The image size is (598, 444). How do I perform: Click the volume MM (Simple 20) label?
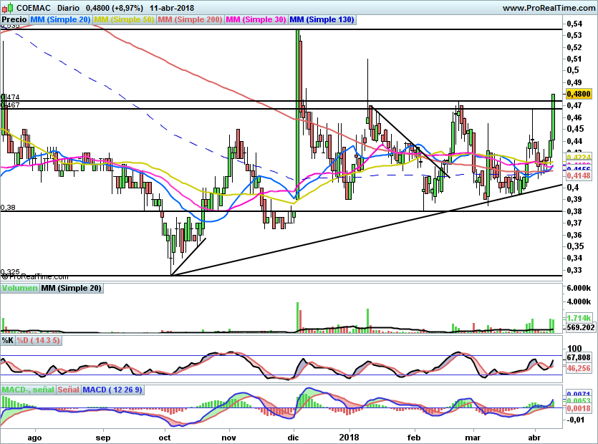pos(72,289)
